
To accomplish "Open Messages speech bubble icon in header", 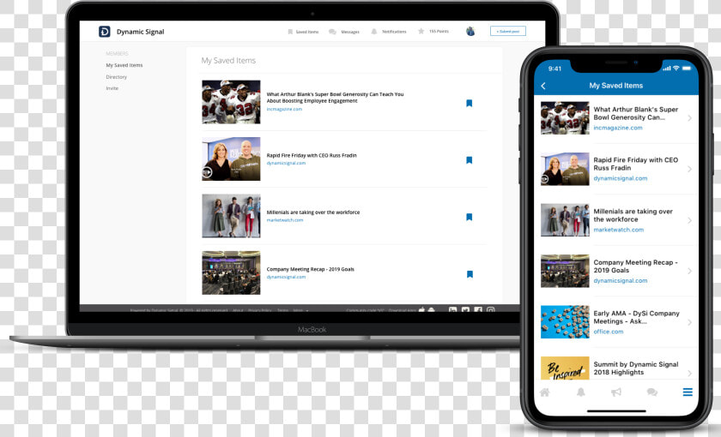I will tap(332, 32).
